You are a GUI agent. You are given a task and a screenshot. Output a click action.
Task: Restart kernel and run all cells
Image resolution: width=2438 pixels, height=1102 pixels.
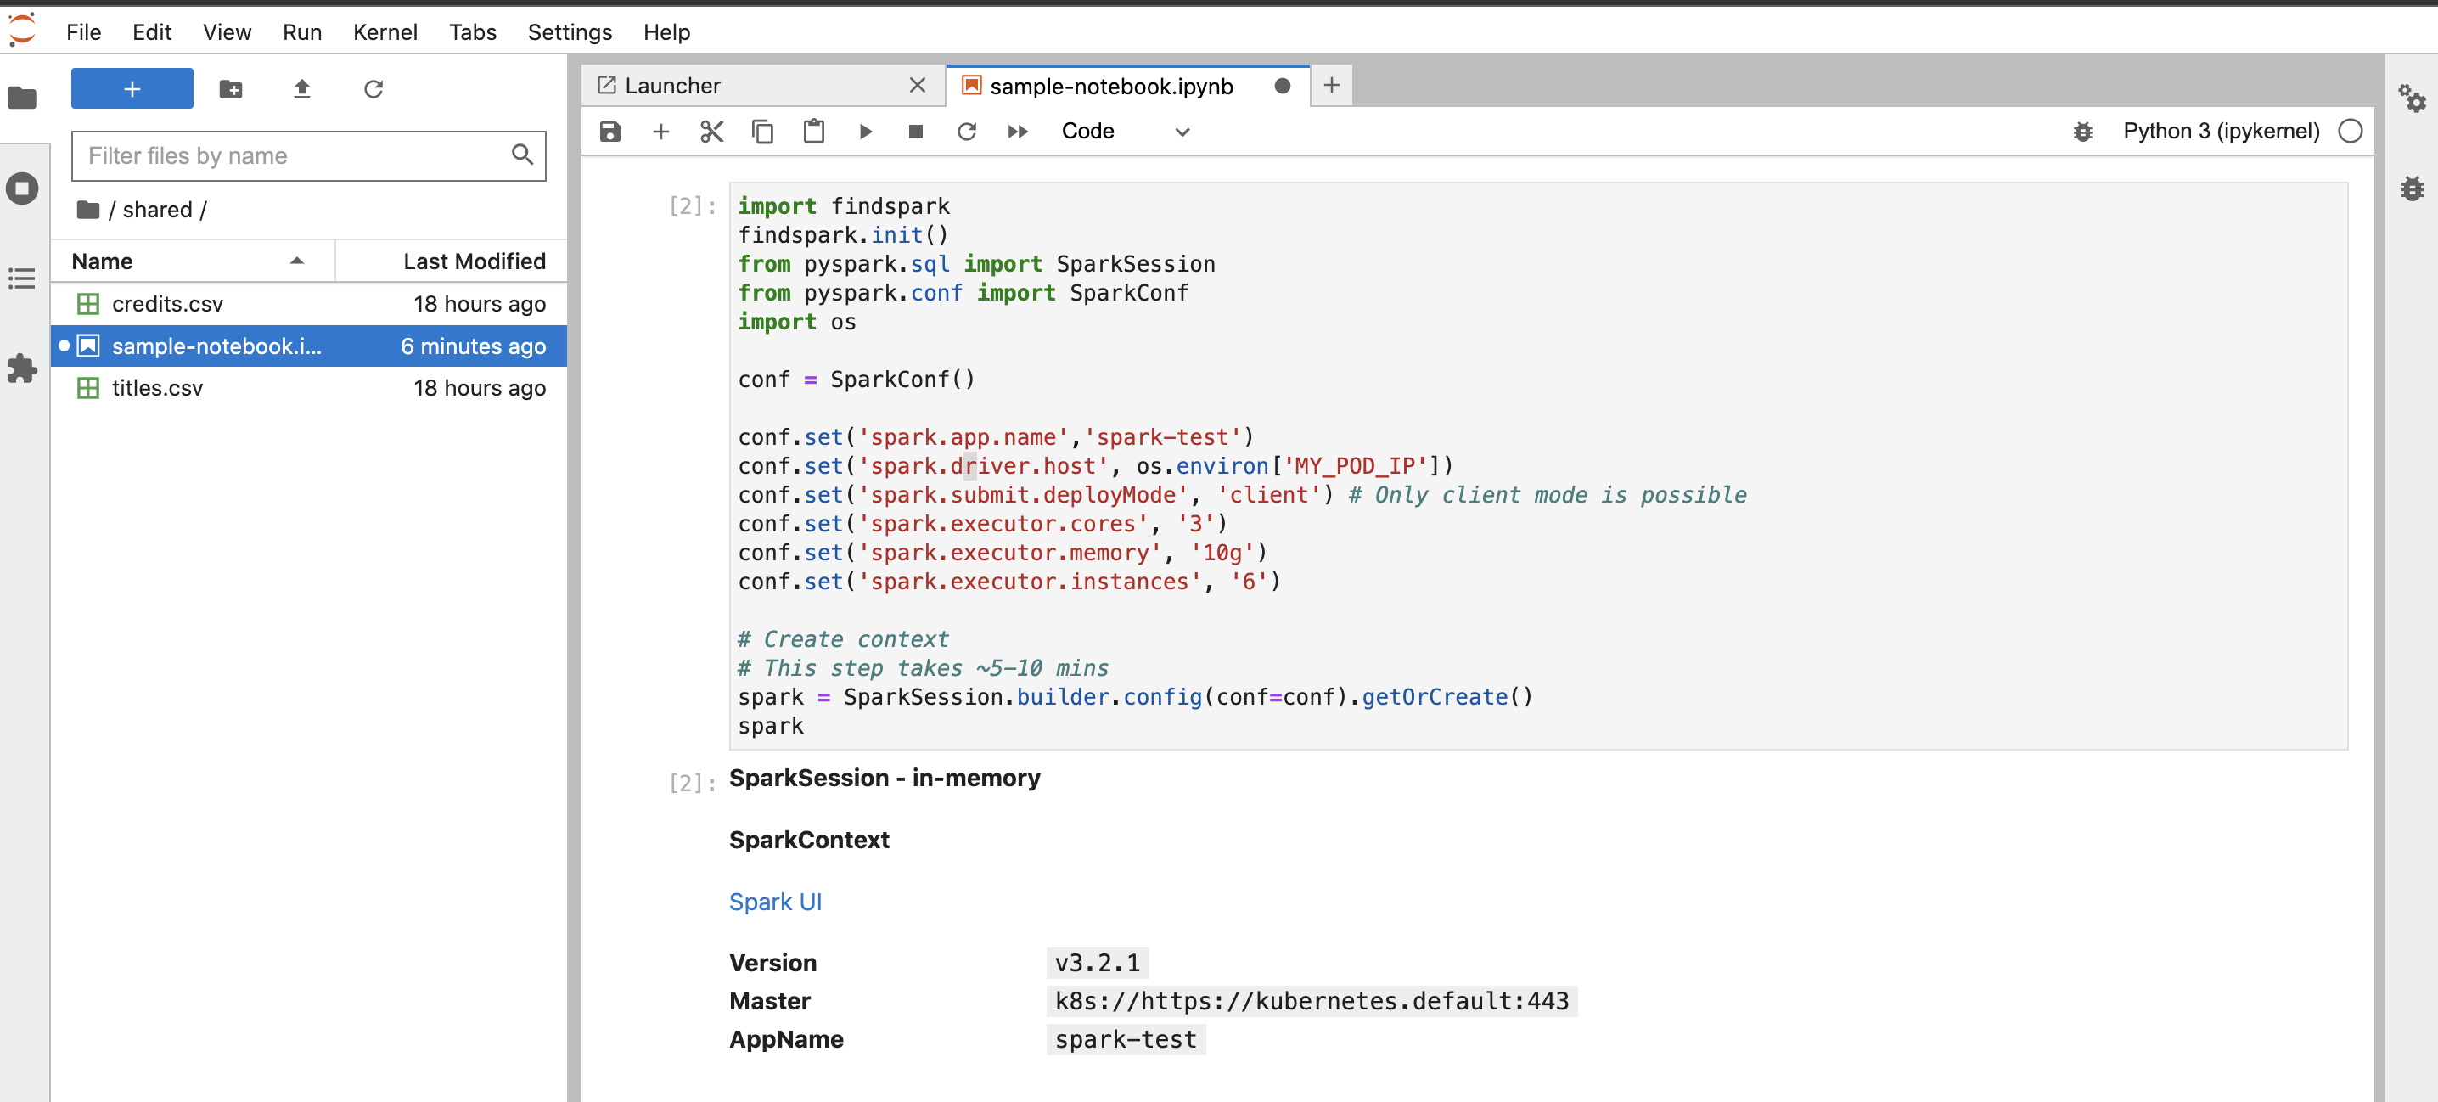[1018, 131]
